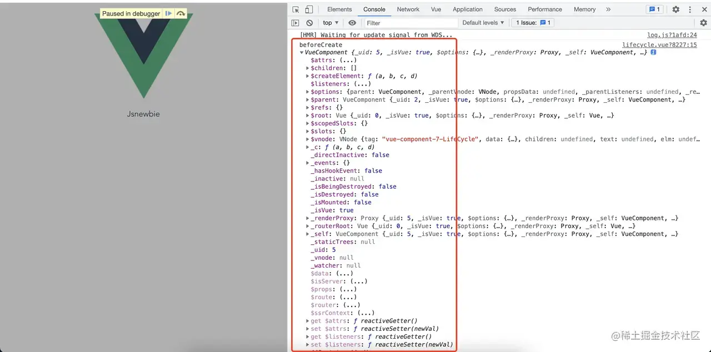711x352 pixels.
Task: Toggle the device toolbar icon
Action: pyautogui.click(x=309, y=9)
